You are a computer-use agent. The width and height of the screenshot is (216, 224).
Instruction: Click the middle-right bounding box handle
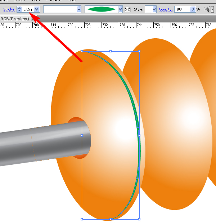139,135
